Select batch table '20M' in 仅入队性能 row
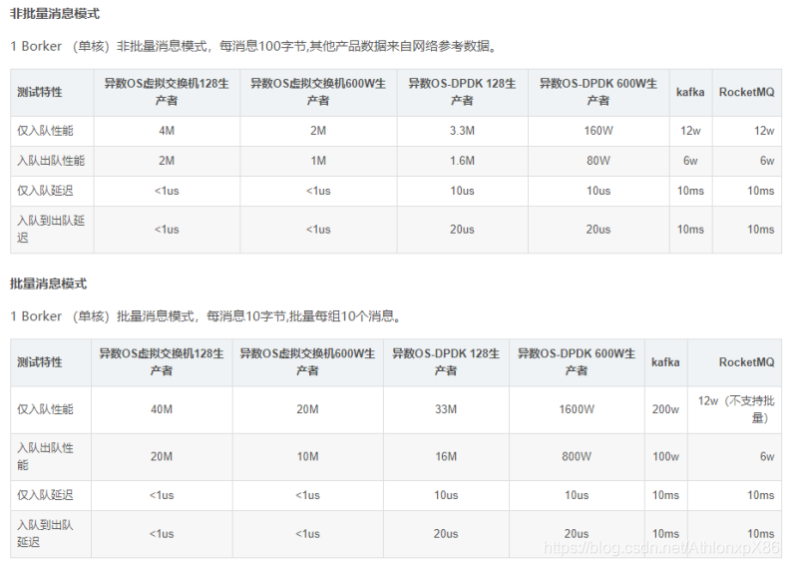789x566 pixels. (x=307, y=409)
